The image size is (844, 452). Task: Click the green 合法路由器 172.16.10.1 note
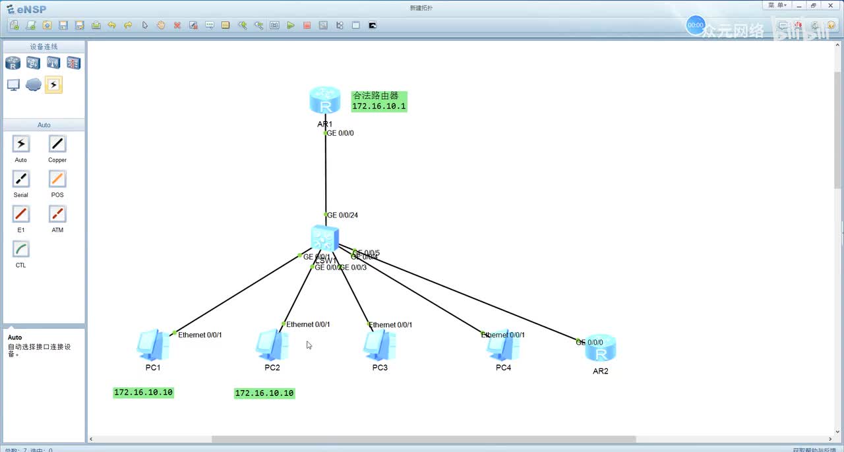379,101
